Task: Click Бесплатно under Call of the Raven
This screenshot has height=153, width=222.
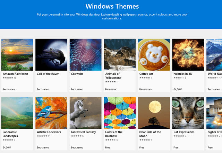Action: [x=43, y=89]
